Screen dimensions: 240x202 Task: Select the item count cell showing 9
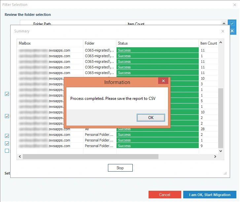(x=208, y=146)
